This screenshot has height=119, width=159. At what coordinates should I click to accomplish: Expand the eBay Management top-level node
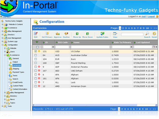point(2,31)
